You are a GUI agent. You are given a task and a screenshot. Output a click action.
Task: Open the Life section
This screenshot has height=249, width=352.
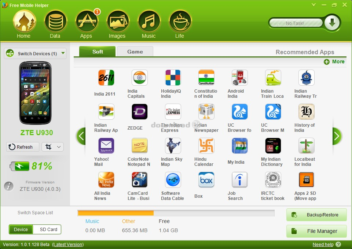pyautogui.click(x=180, y=22)
